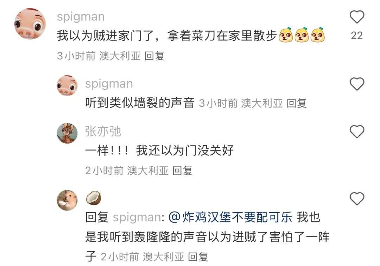
Task: Reply to spigman's top comment
Action: [x=154, y=56]
